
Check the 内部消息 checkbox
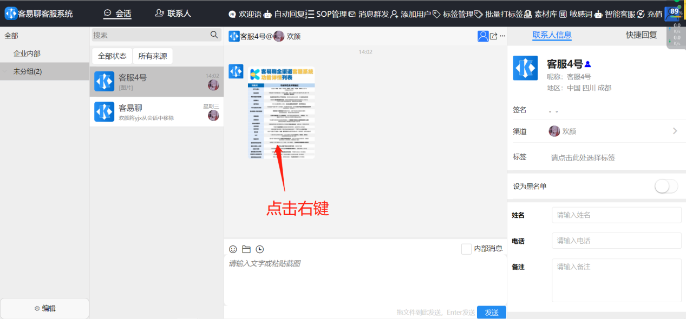(466, 249)
